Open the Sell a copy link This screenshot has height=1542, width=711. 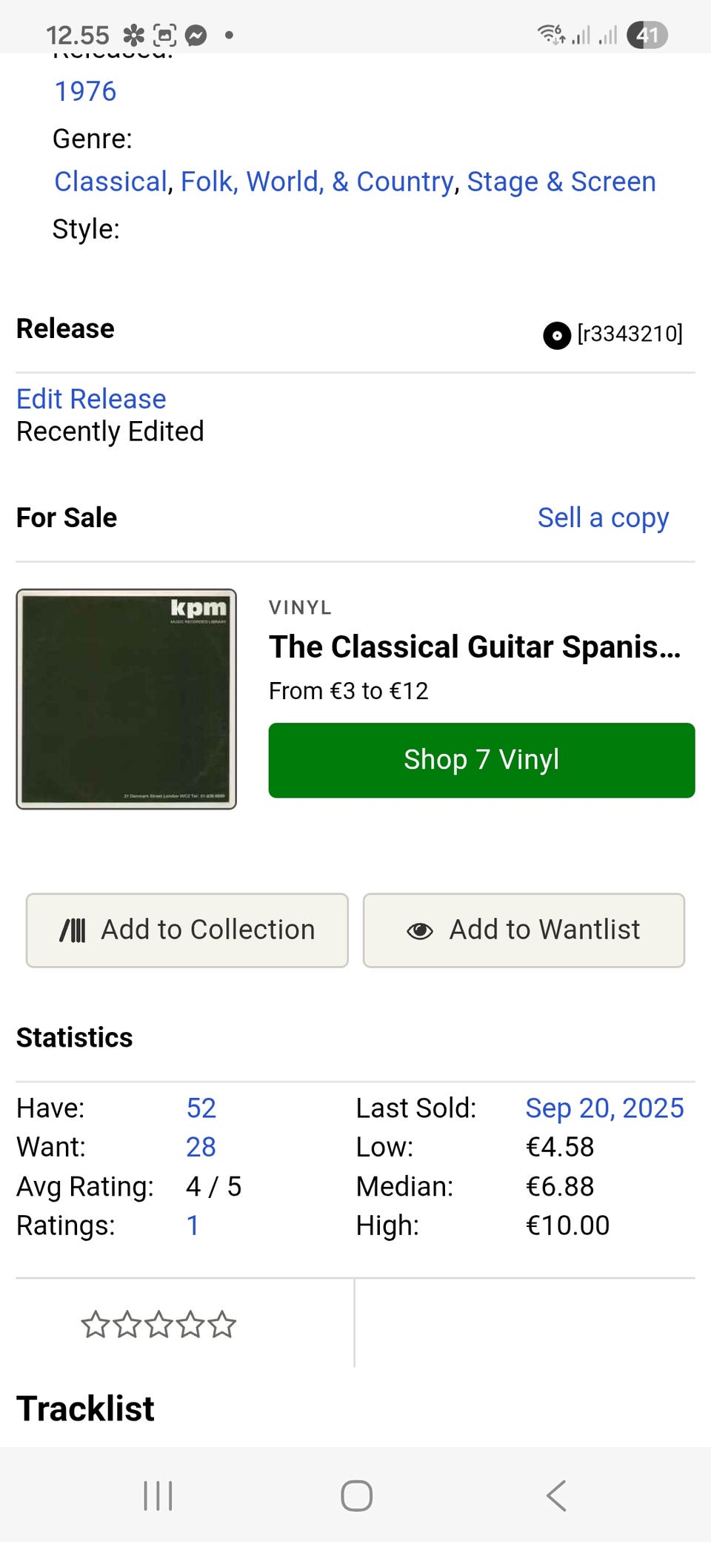click(603, 517)
